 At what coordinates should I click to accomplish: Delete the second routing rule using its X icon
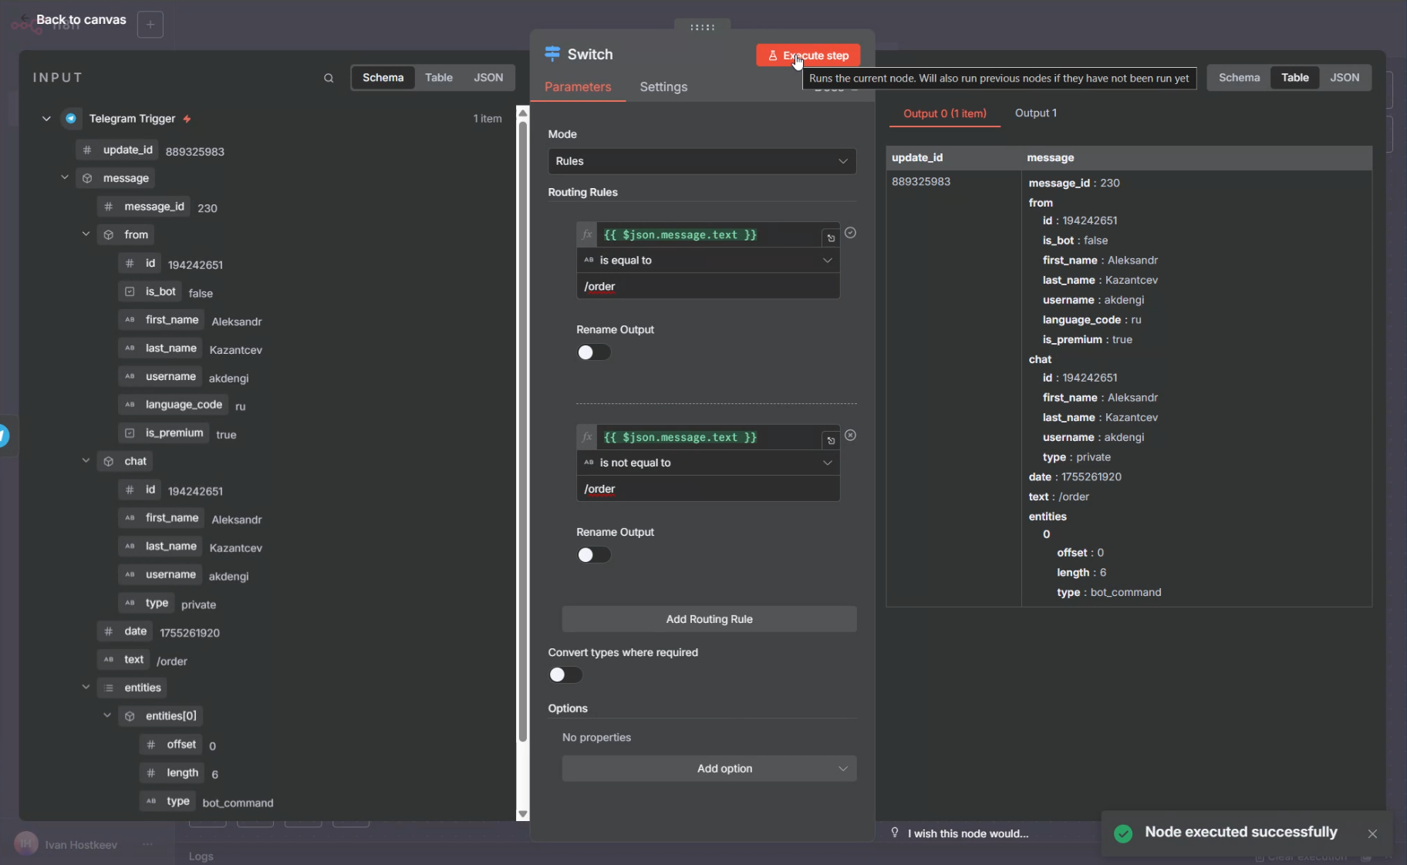coord(850,436)
